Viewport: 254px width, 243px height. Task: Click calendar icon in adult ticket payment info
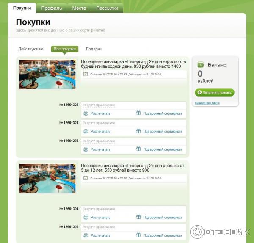pyautogui.click(x=86, y=74)
